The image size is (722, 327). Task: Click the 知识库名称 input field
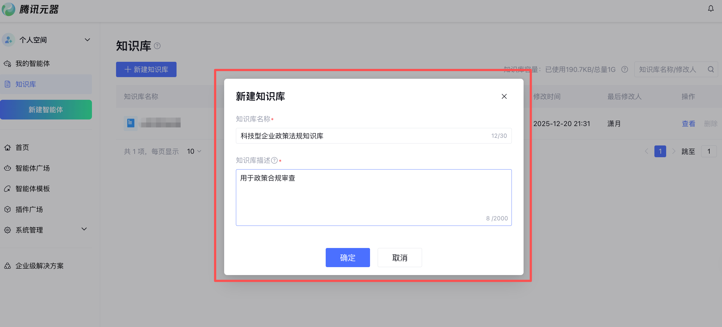364,136
